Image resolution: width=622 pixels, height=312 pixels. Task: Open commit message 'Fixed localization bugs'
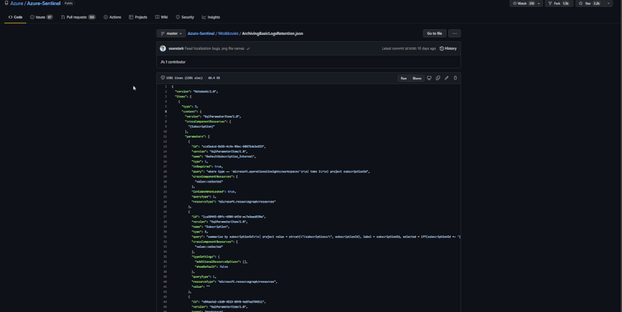[215, 49]
